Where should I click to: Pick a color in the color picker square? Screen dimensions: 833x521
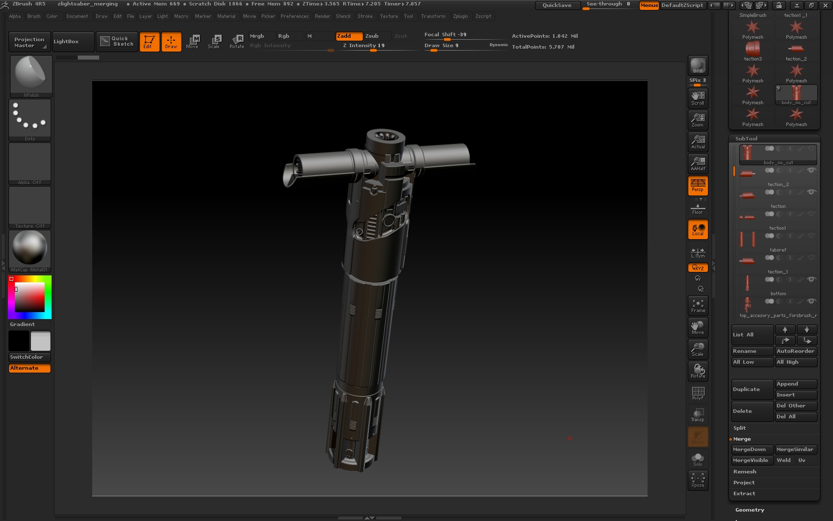30,297
